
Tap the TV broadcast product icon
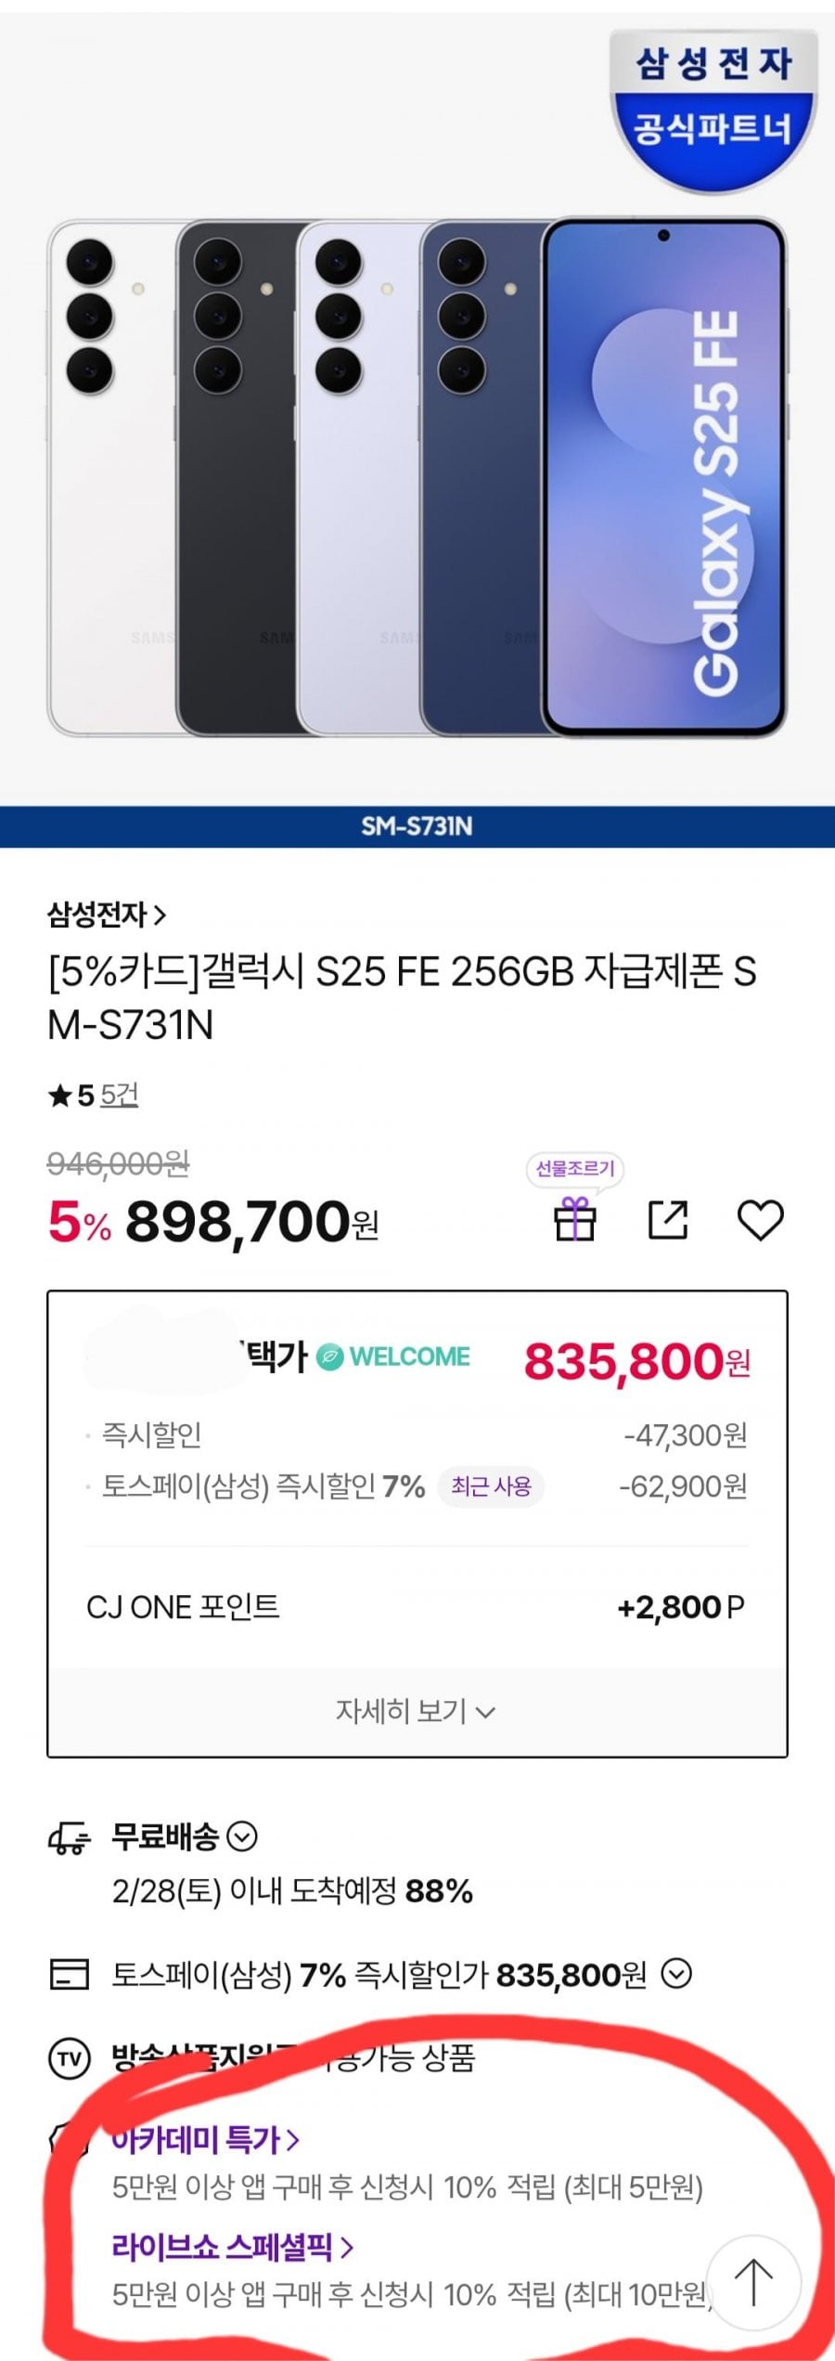pos(69,2058)
